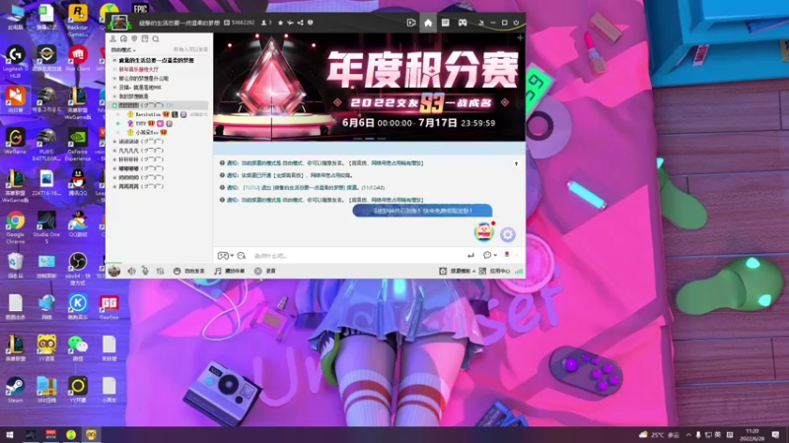Open the colorful activity mascot icon

click(x=484, y=231)
